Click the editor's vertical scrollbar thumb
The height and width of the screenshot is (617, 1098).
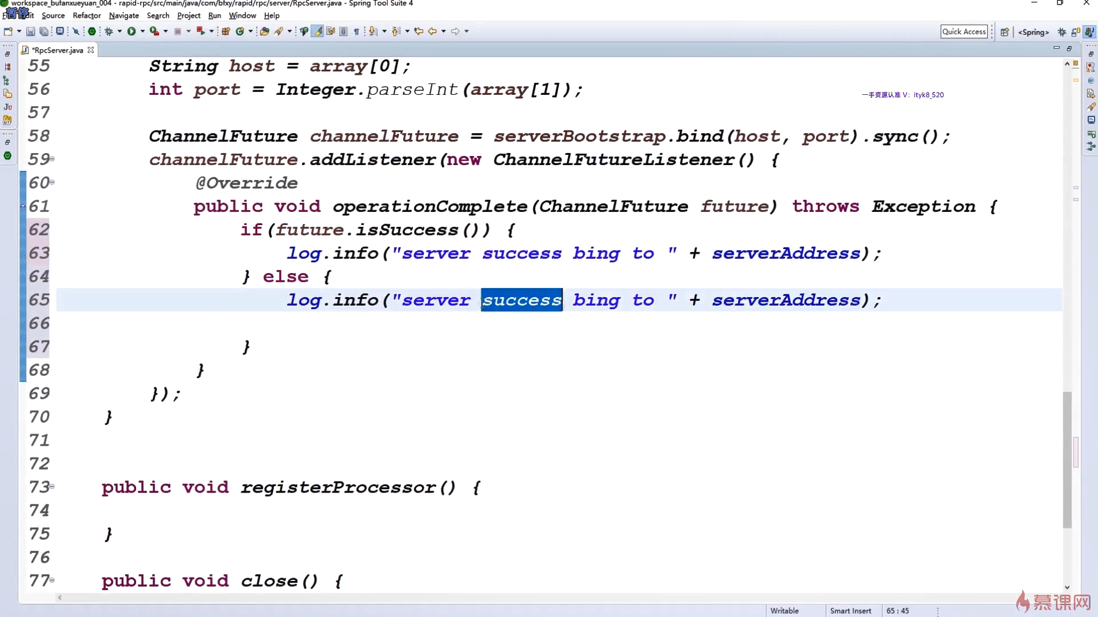[1067, 460]
